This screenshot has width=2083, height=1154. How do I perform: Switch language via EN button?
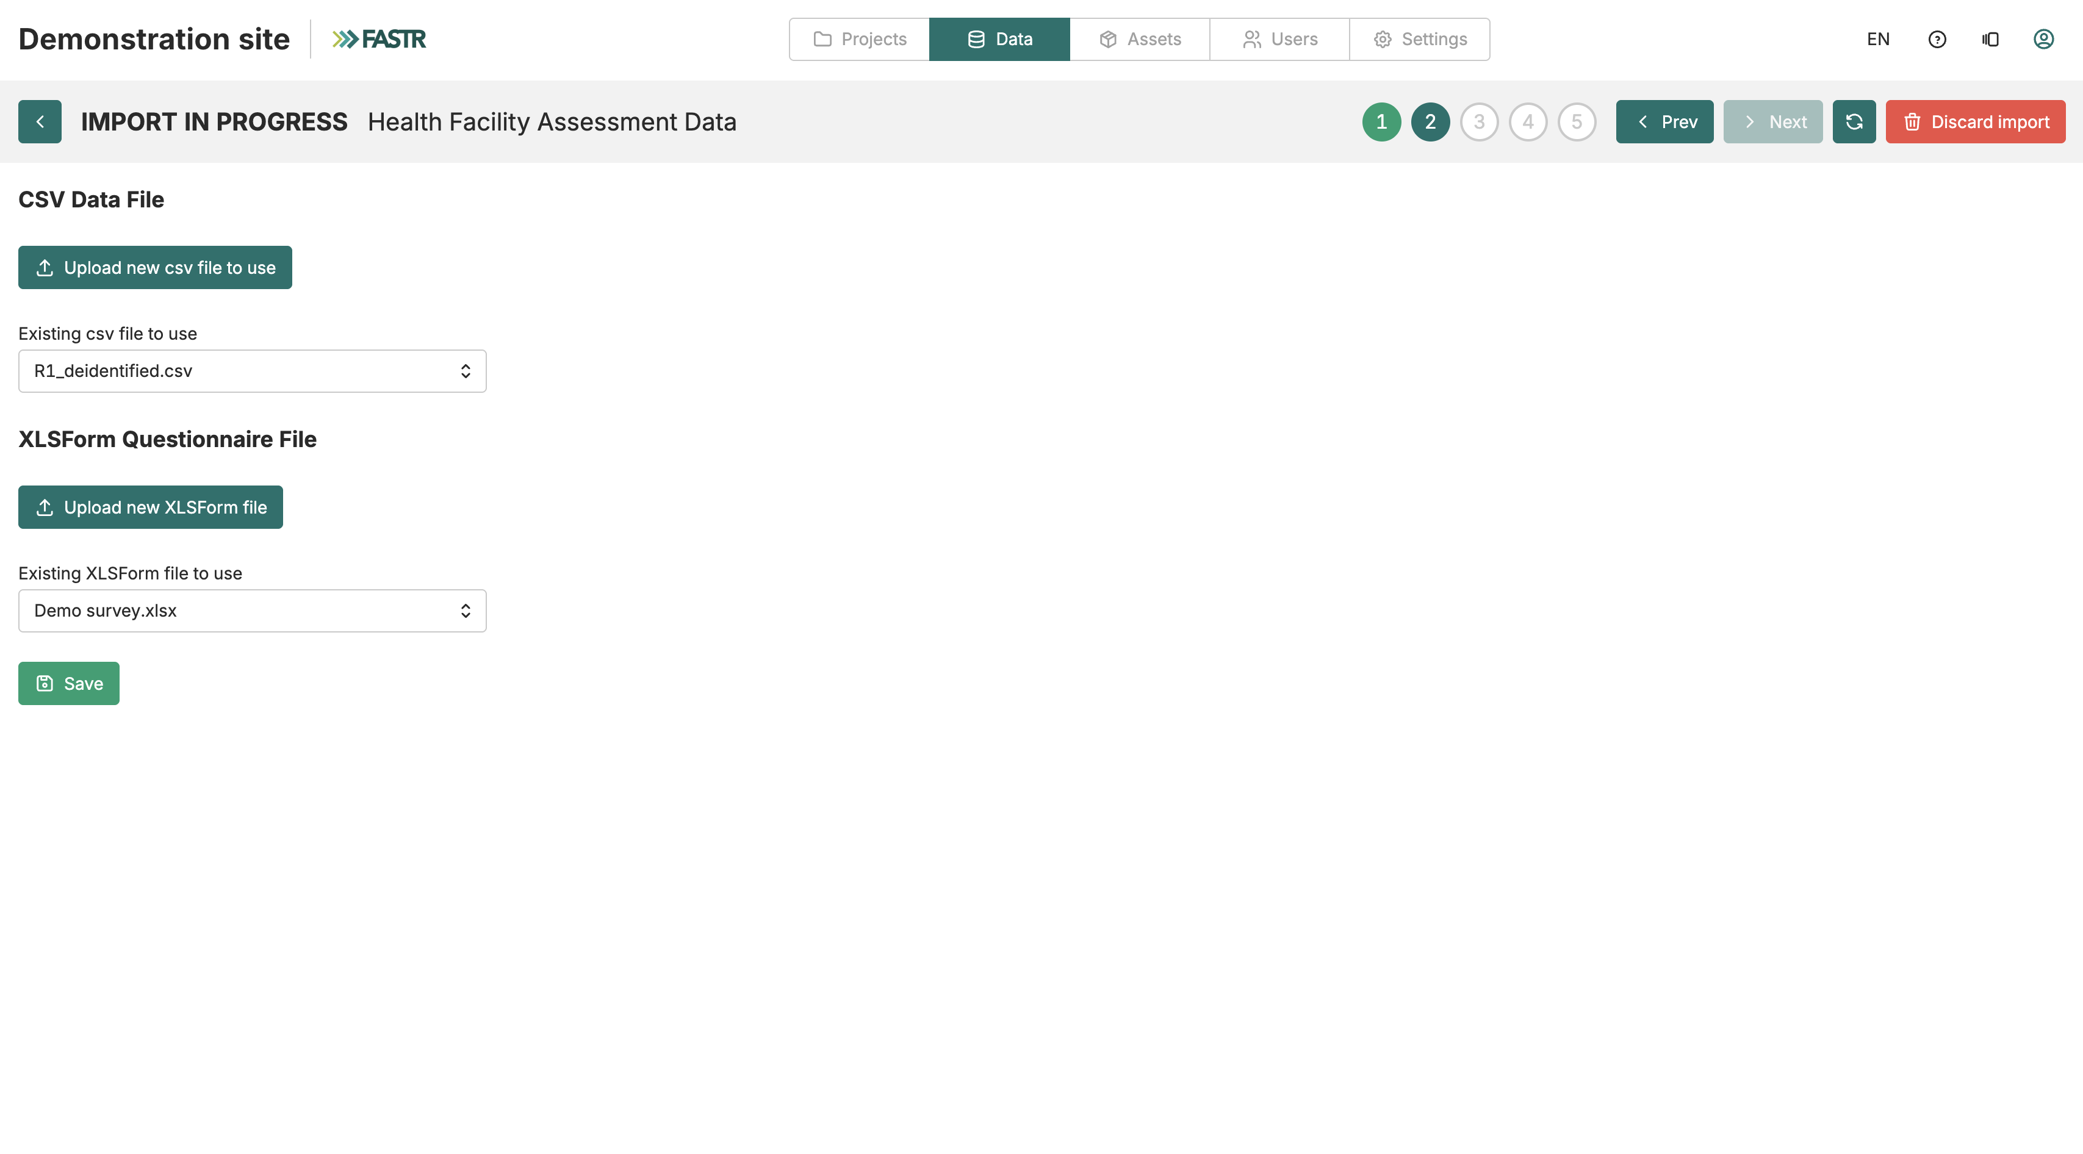pyautogui.click(x=1877, y=39)
